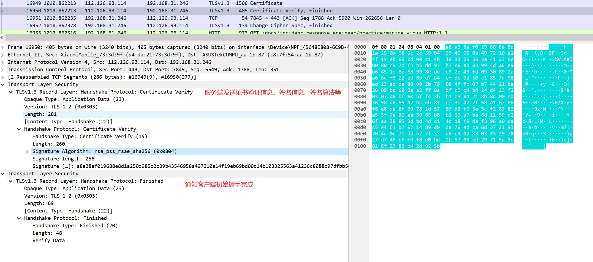Expand Internet Protocol Version 4 details
The width and height of the screenshot is (593, 262).
click(x=2, y=62)
